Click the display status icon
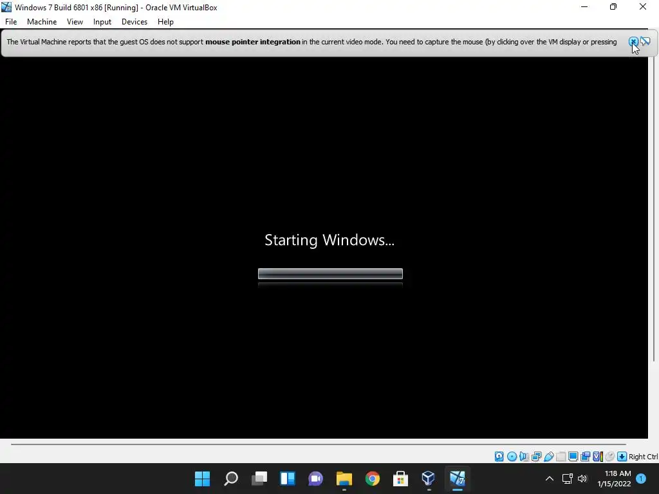The height and width of the screenshot is (494, 659). coord(573,457)
